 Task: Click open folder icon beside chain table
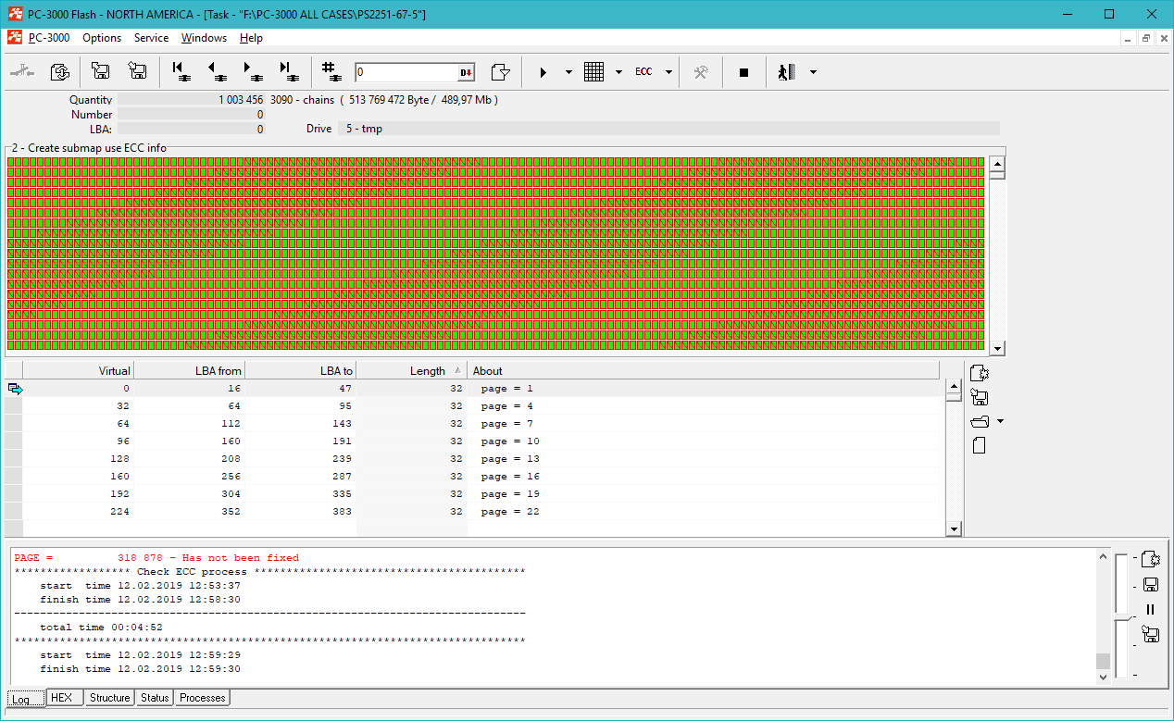[980, 422]
